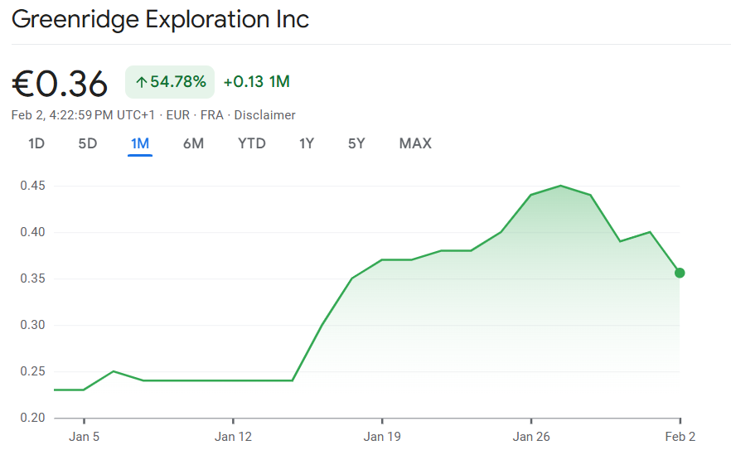This screenshot has width=731, height=455.
Task: Switch chart to YTD range
Action: pyautogui.click(x=252, y=143)
